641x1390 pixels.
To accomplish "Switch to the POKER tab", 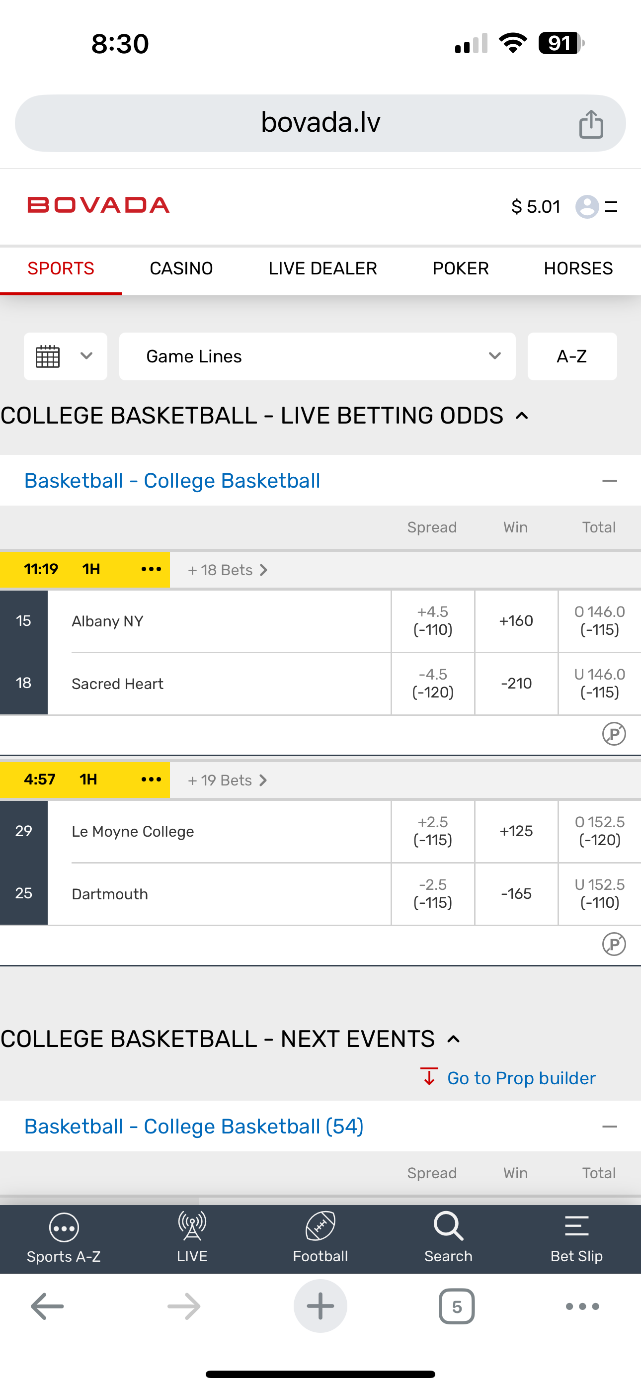I will click(460, 269).
